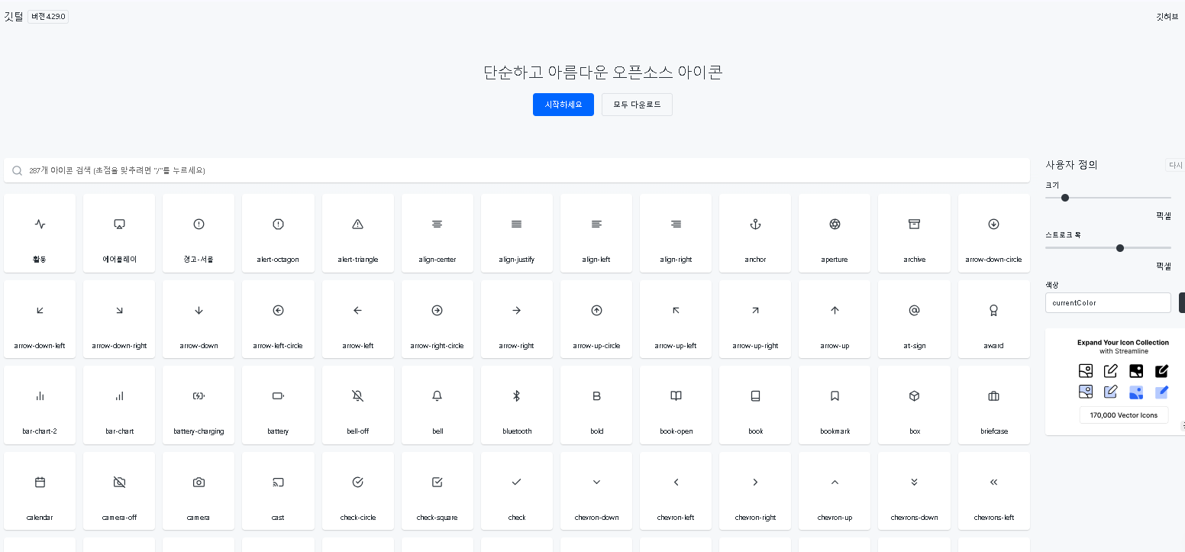The image size is (1185, 552).
Task: Pick the bell-off icon
Action: [357, 405]
